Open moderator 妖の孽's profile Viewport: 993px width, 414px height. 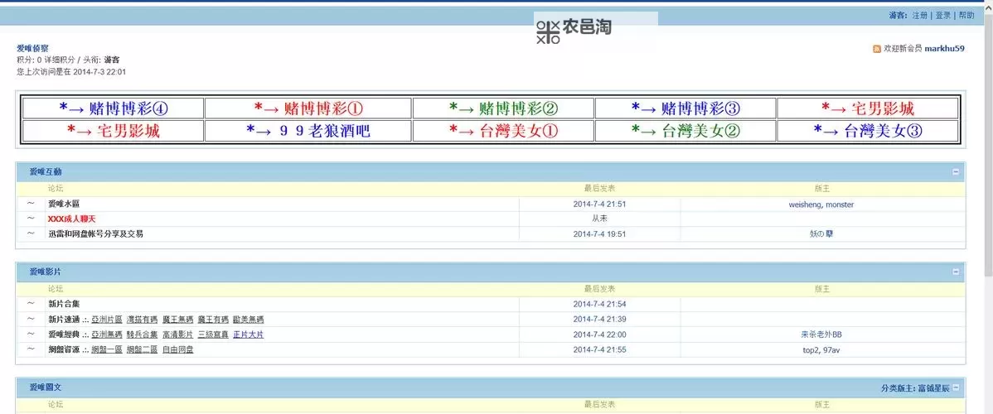[x=821, y=234]
